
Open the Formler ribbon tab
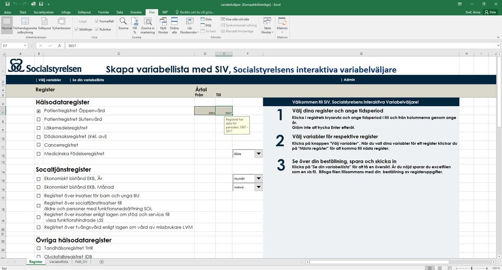(103, 12)
